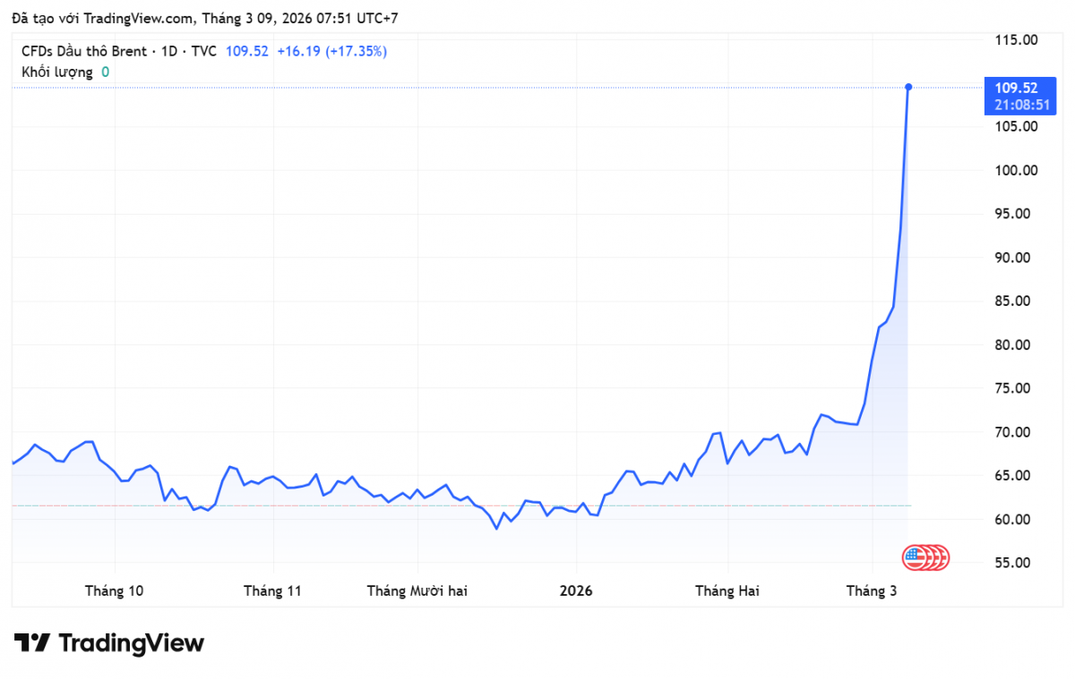Select the Tháng 3 date axis label
This screenshot has height=679, width=1075.
(872, 590)
